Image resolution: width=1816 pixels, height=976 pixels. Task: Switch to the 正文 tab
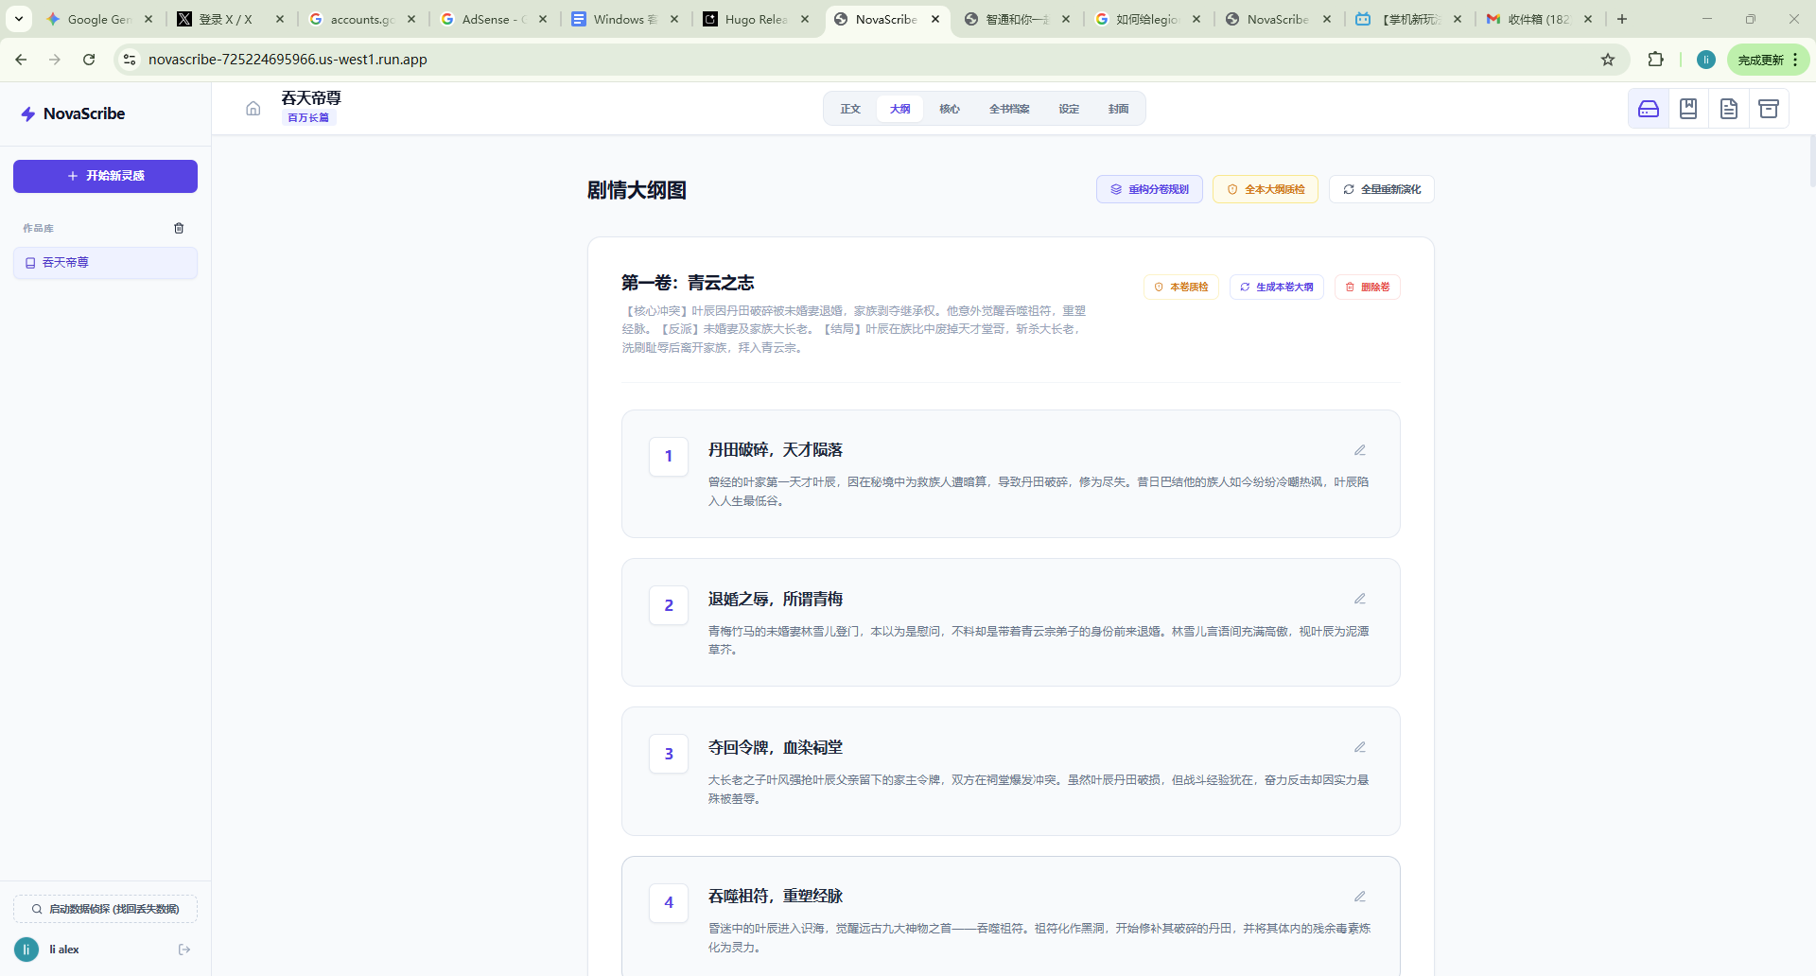(x=849, y=108)
